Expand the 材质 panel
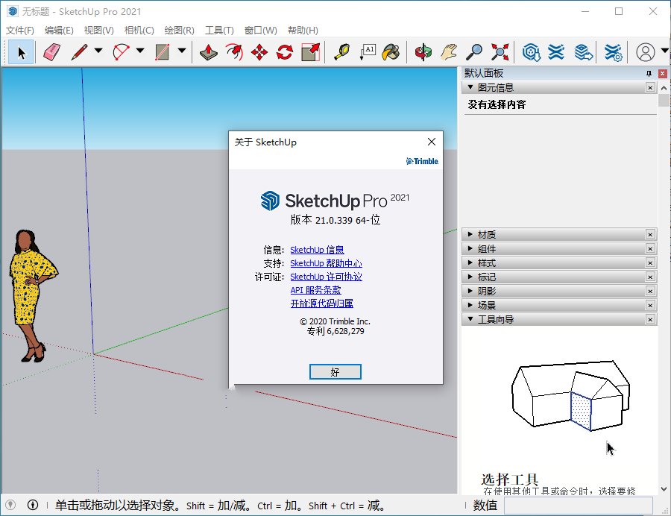 pyautogui.click(x=470, y=234)
